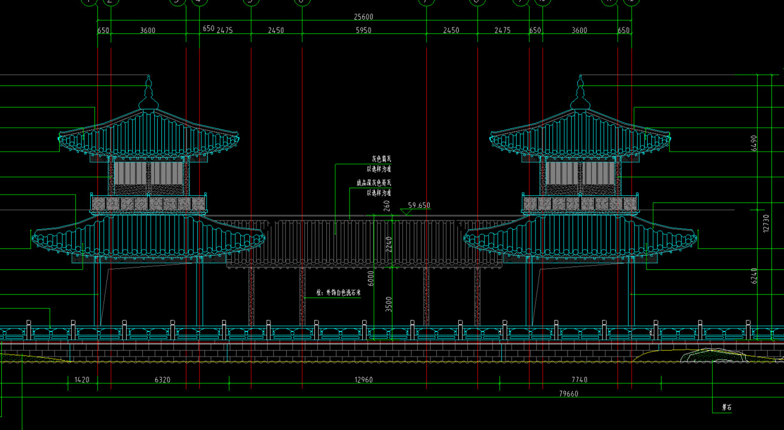Click the 260 vertical dimension text
Viewport: 784px width, 430px height.
click(x=387, y=205)
